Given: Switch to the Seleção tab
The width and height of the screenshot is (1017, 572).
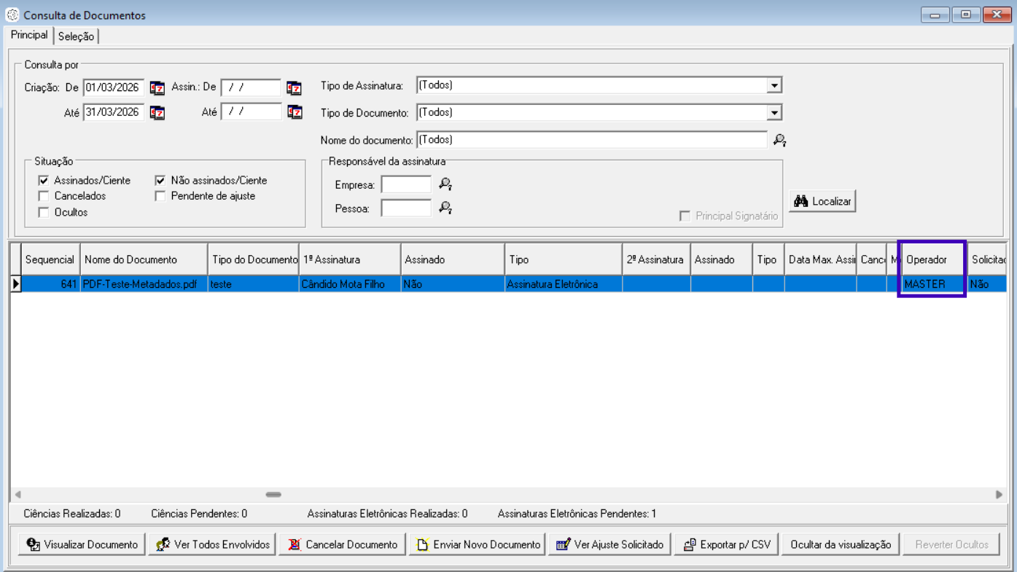Looking at the screenshot, I should click(76, 36).
